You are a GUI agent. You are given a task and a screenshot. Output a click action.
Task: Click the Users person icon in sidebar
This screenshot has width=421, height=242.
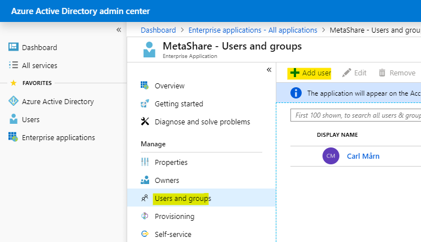click(14, 119)
